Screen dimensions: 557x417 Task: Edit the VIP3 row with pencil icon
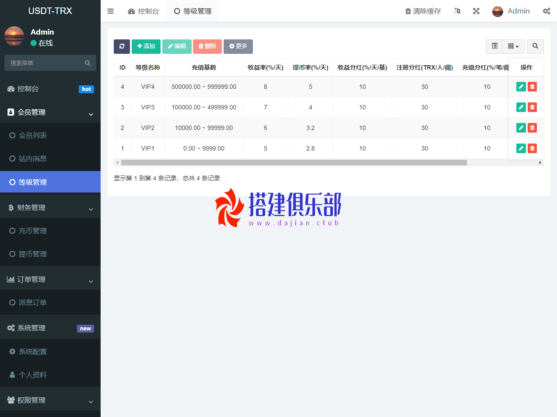pyautogui.click(x=521, y=107)
